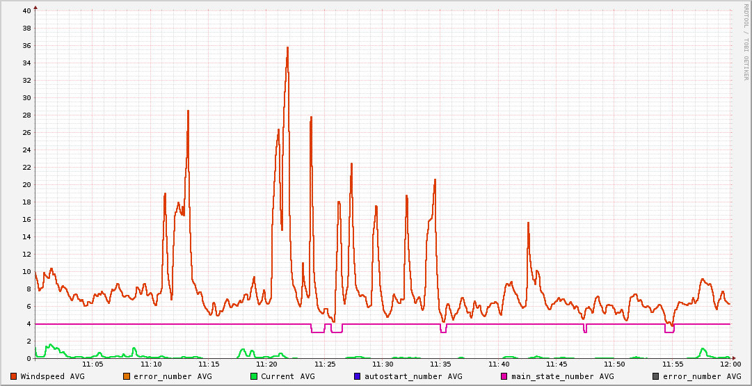
Task: Click the highest Windspeed peak near 36
Action: (x=287, y=48)
